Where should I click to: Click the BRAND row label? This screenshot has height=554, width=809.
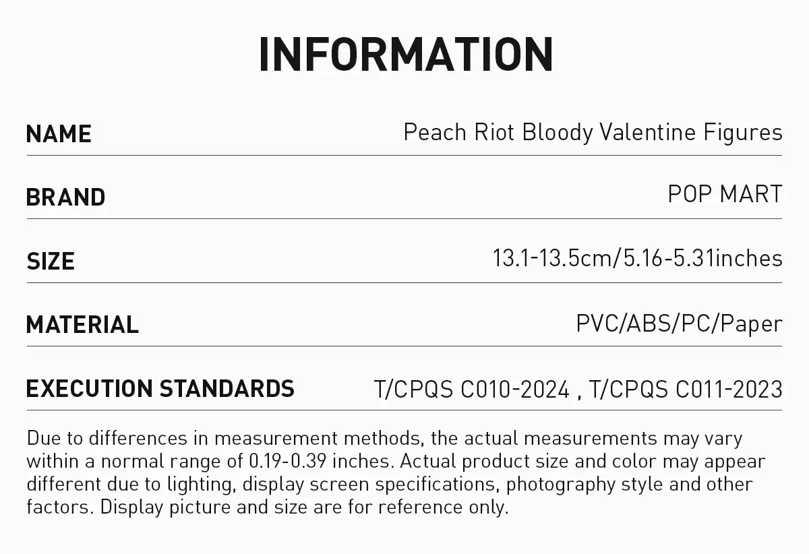(65, 197)
